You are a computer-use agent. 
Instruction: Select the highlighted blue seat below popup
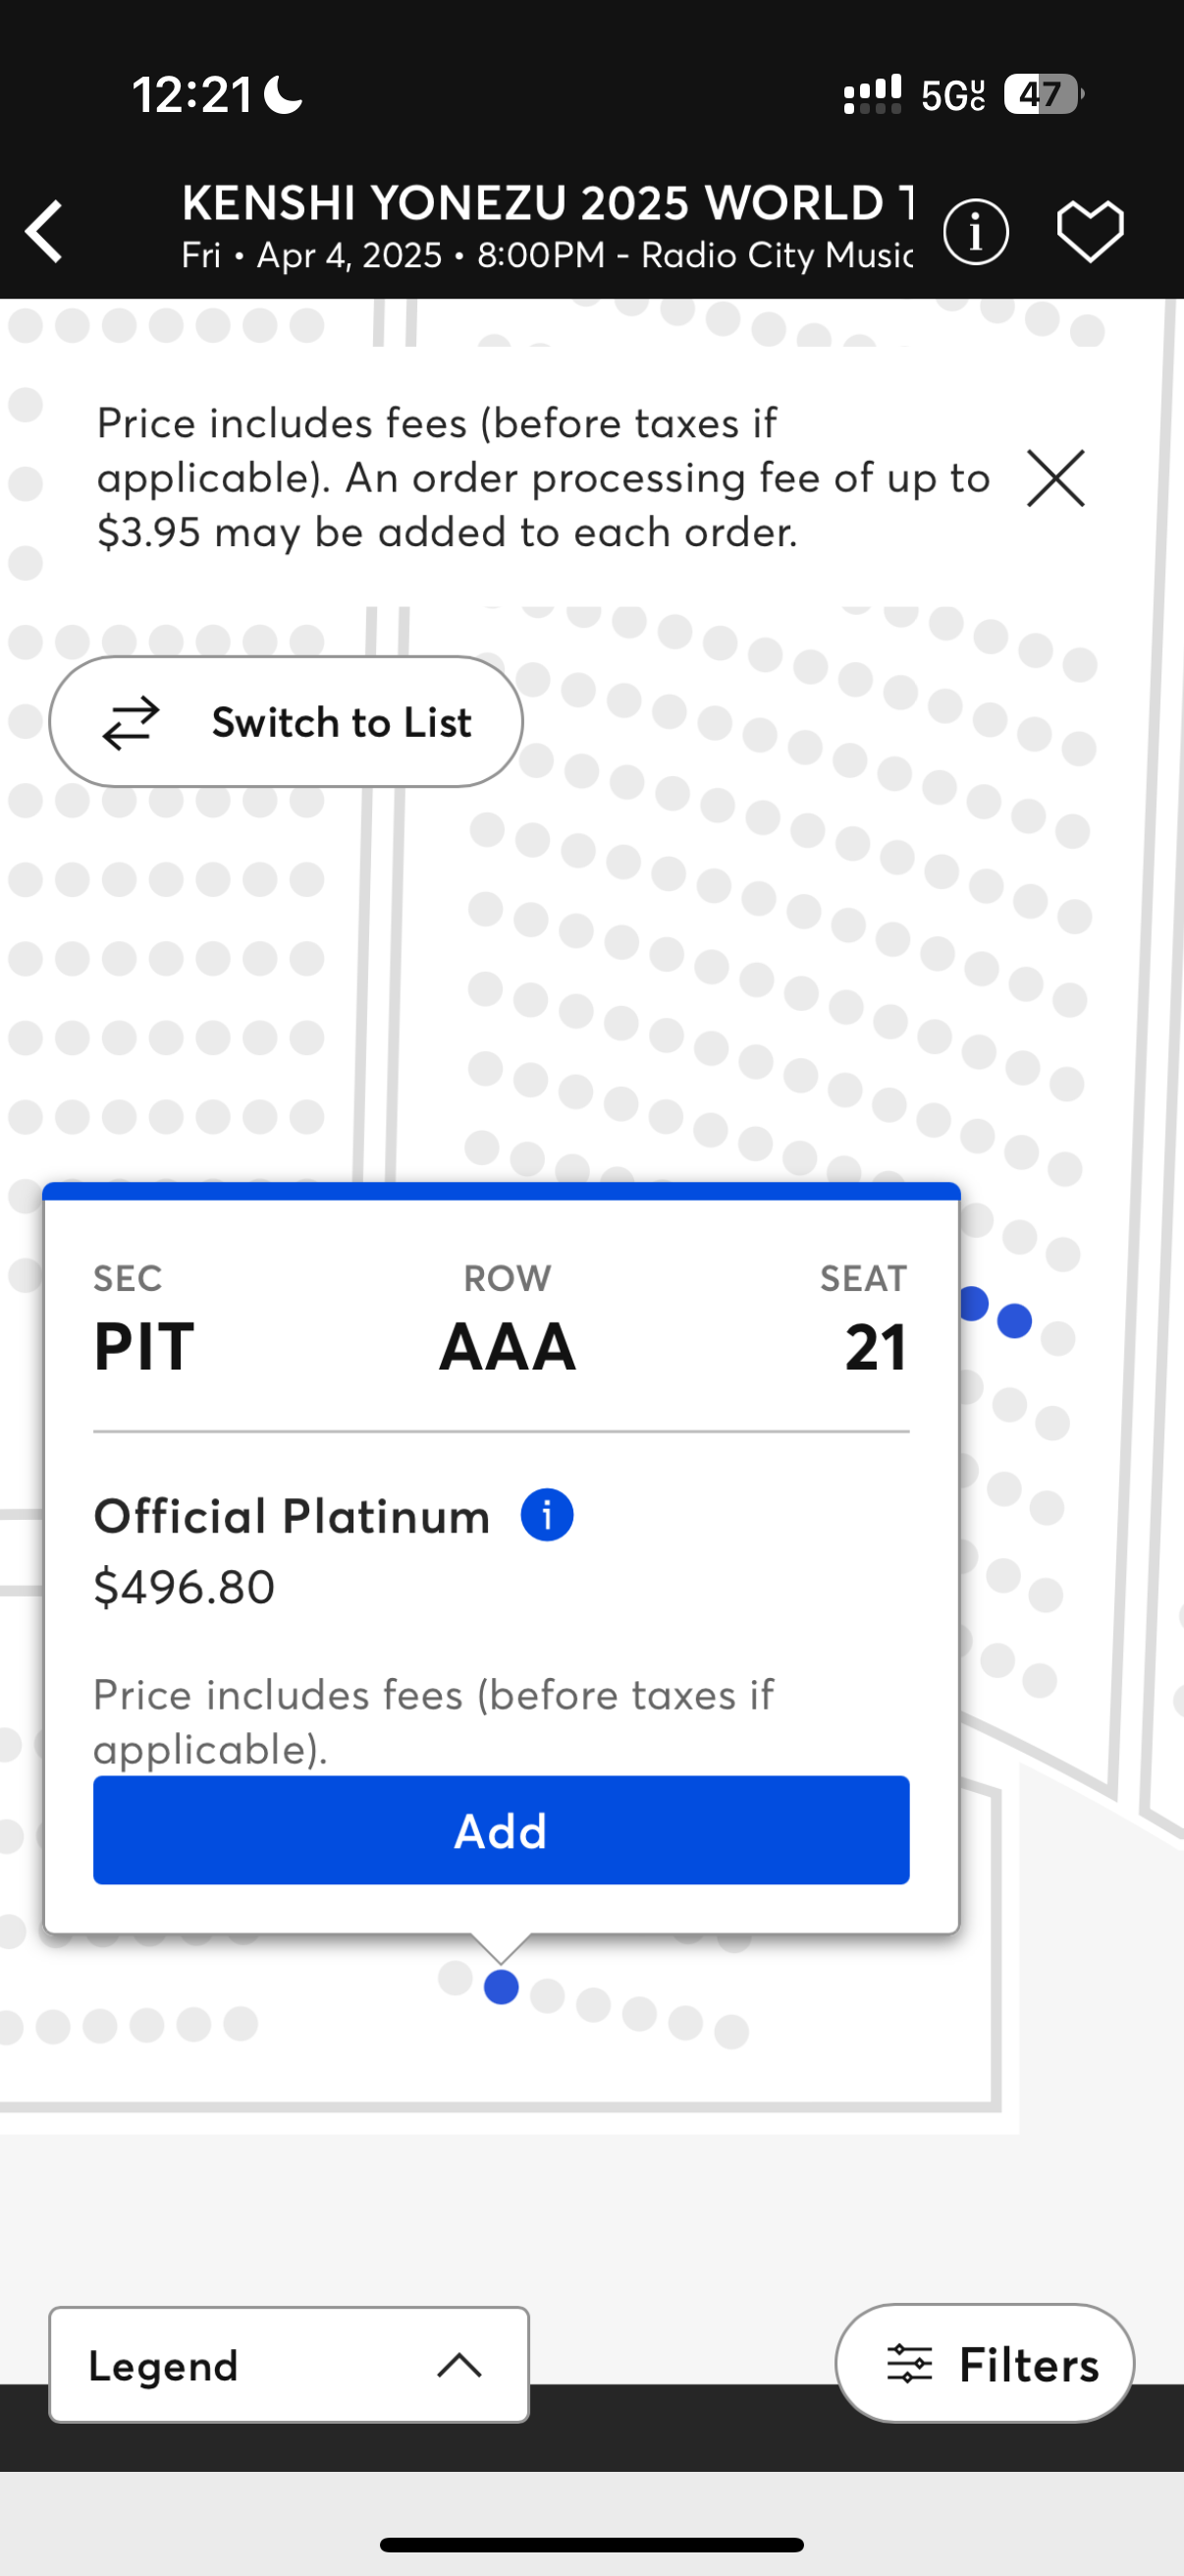501,1987
